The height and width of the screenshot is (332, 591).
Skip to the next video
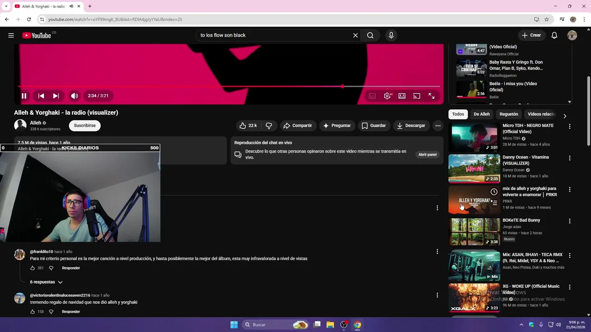coord(56,96)
